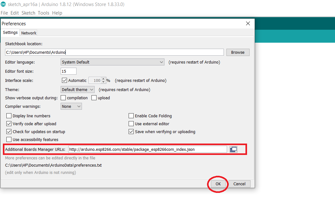Click the 'Additional Boards Manager URLs:' label

tap(35, 149)
